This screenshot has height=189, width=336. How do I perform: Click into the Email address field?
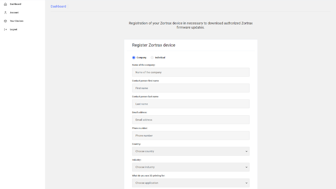coord(191,120)
